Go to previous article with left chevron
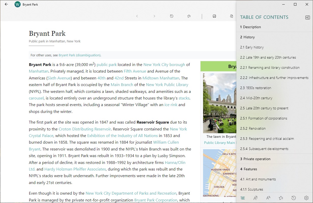The width and height of the screenshot is (313, 203). pos(137,16)
